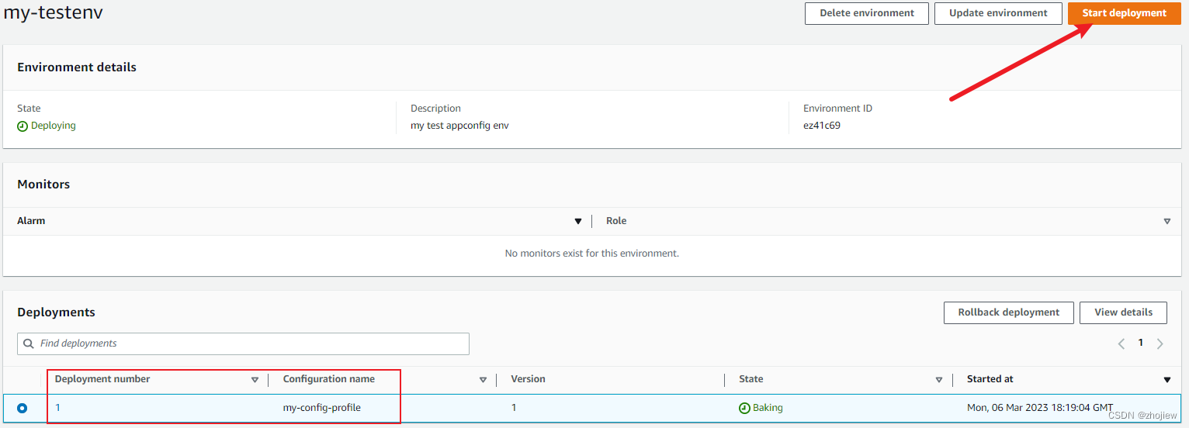
Task: Select Environment ID value ez41c69
Action: point(822,126)
